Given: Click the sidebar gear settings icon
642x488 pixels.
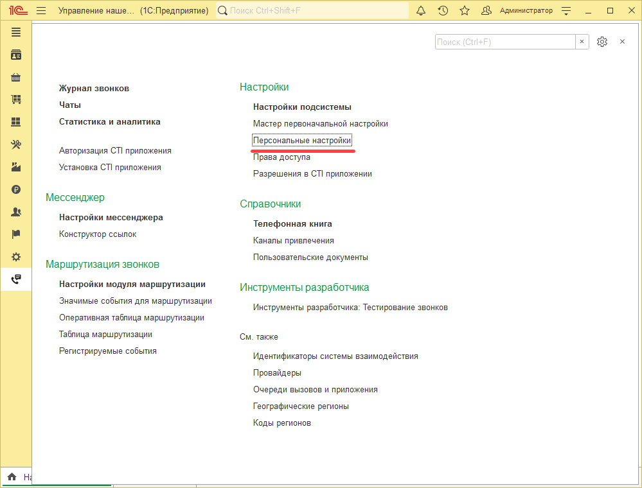Looking at the screenshot, I should [x=16, y=257].
